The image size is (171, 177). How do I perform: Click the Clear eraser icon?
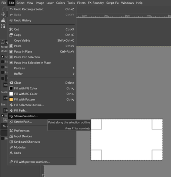coord(11,83)
